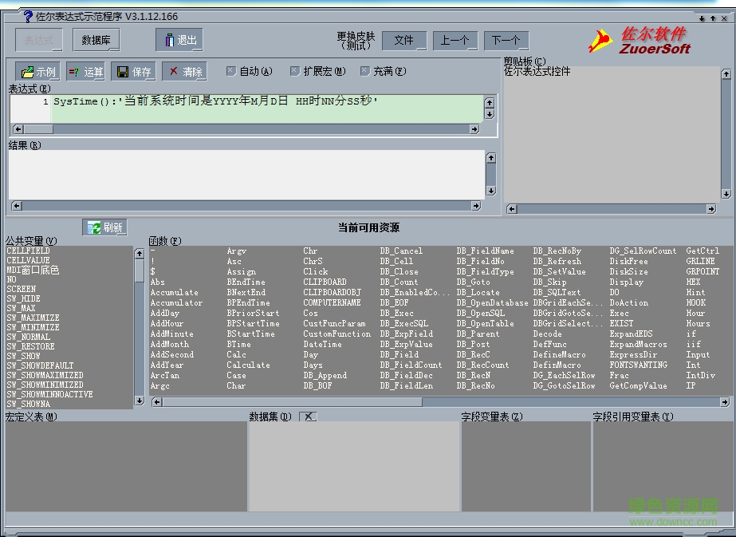Viewport: 736px width, 537px height.
Task: Enable the 扩展宏 macro expansion checkbox
Action: click(x=295, y=71)
